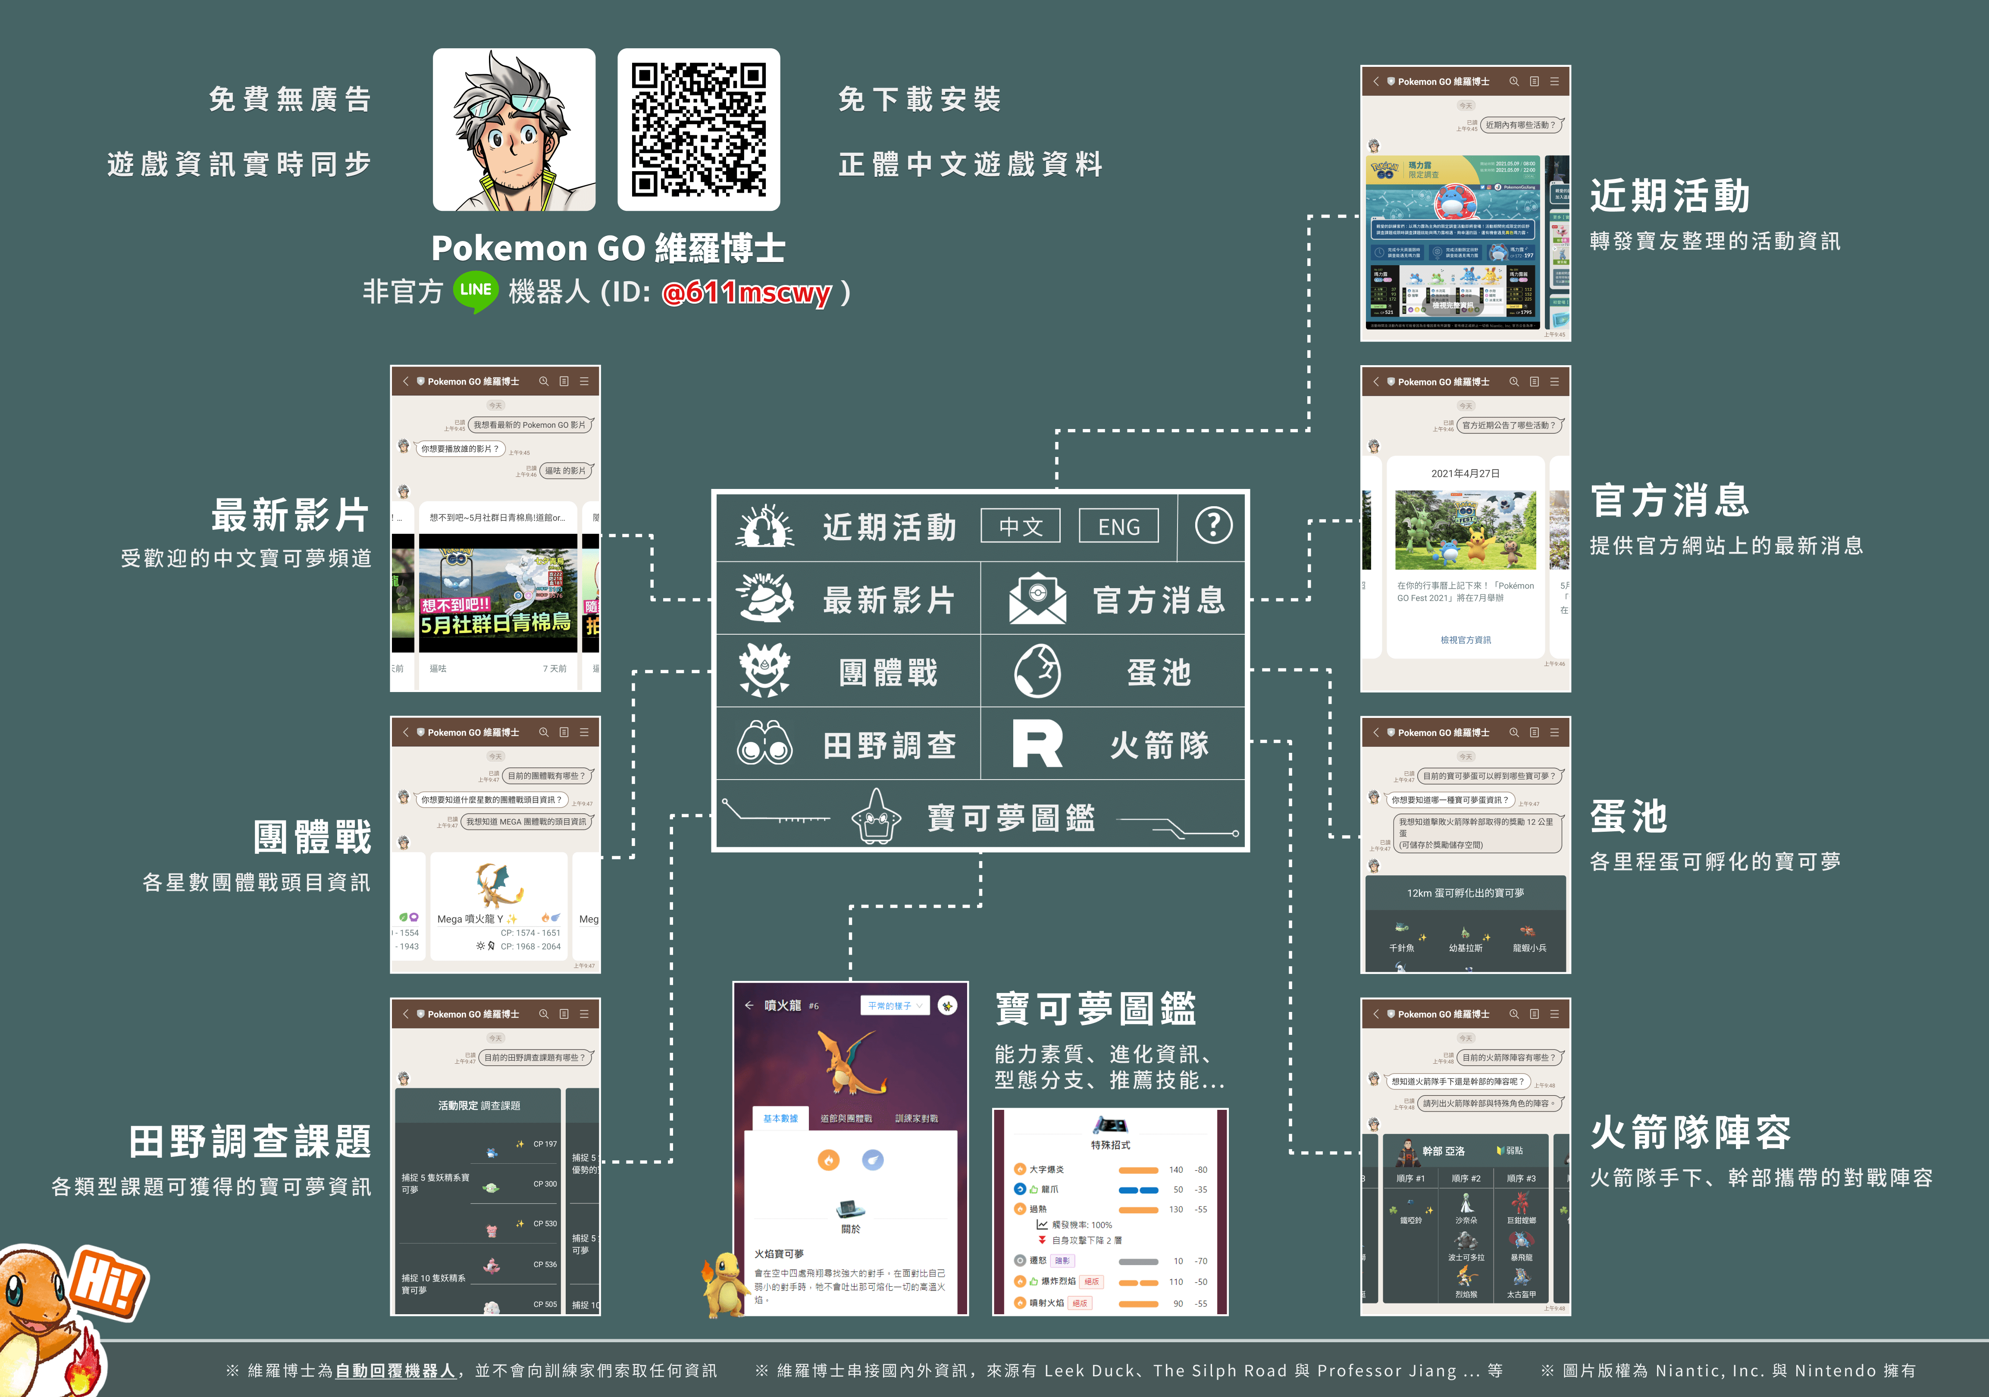The width and height of the screenshot is (1989, 1397).
Task: Open the help question mark icon
Action: coord(1213,526)
